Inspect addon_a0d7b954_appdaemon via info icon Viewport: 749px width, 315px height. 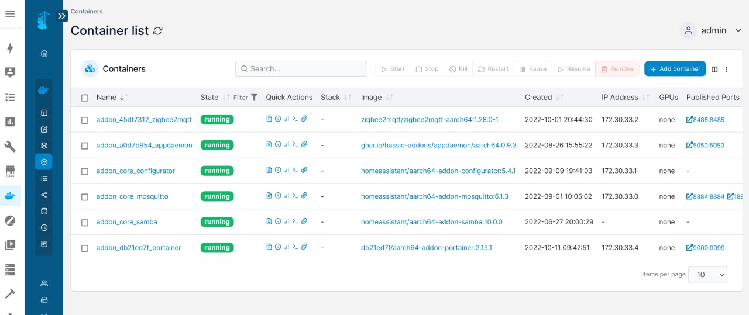(x=278, y=145)
